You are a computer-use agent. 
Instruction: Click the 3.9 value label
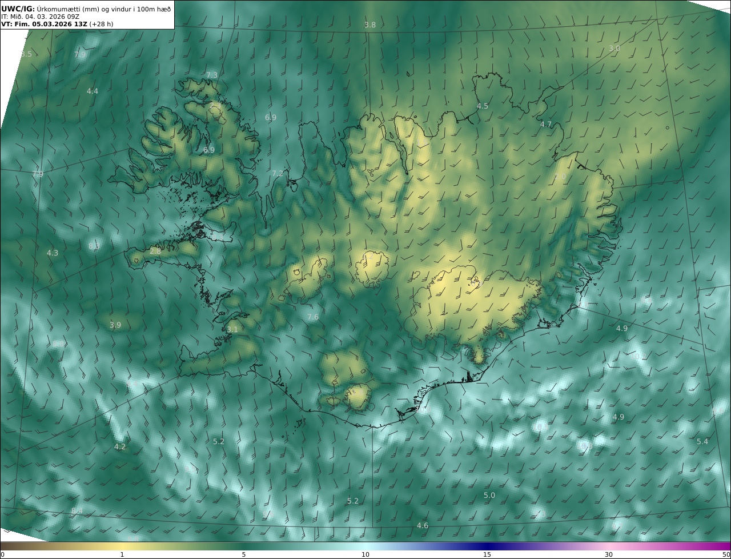pos(115,325)
